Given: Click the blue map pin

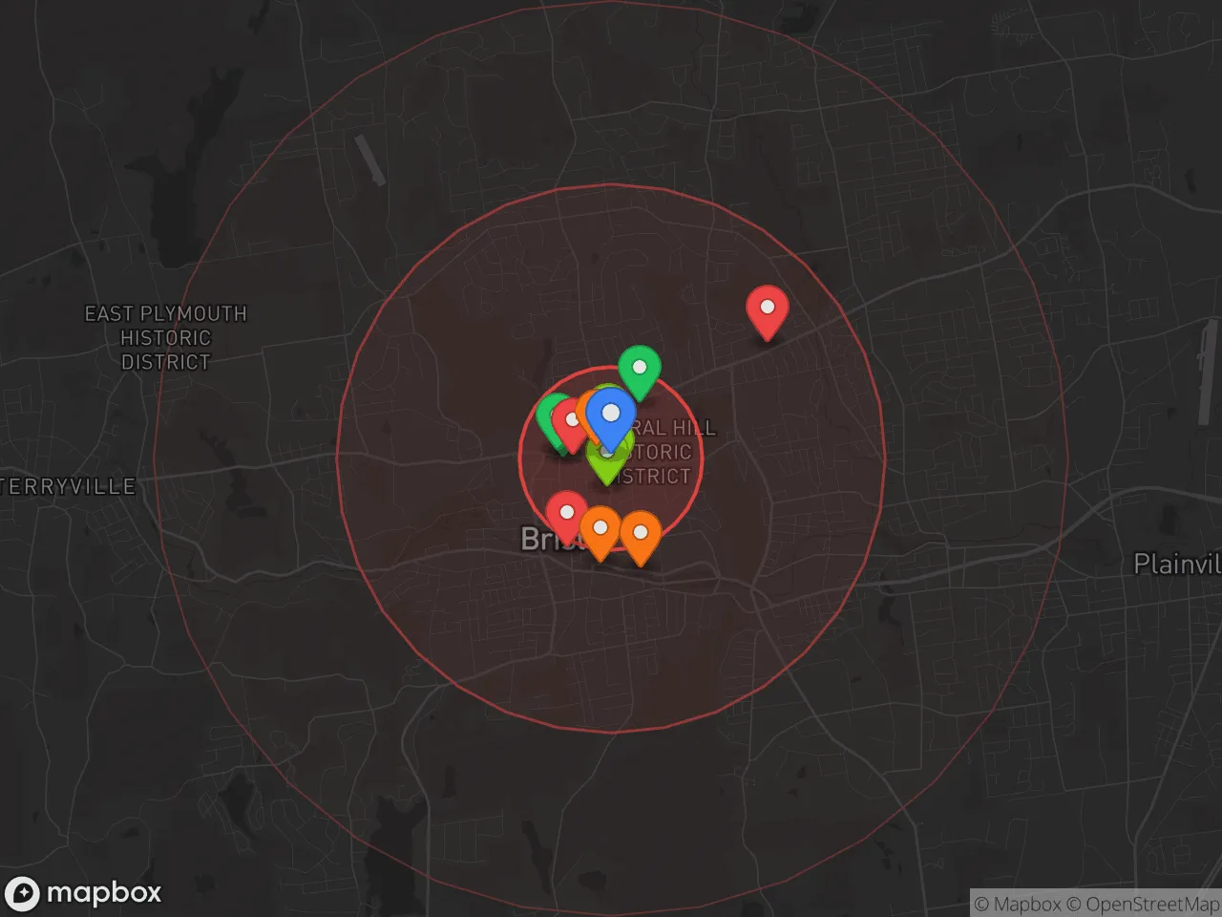Looking at the screenshot, I should click(610, 416).
